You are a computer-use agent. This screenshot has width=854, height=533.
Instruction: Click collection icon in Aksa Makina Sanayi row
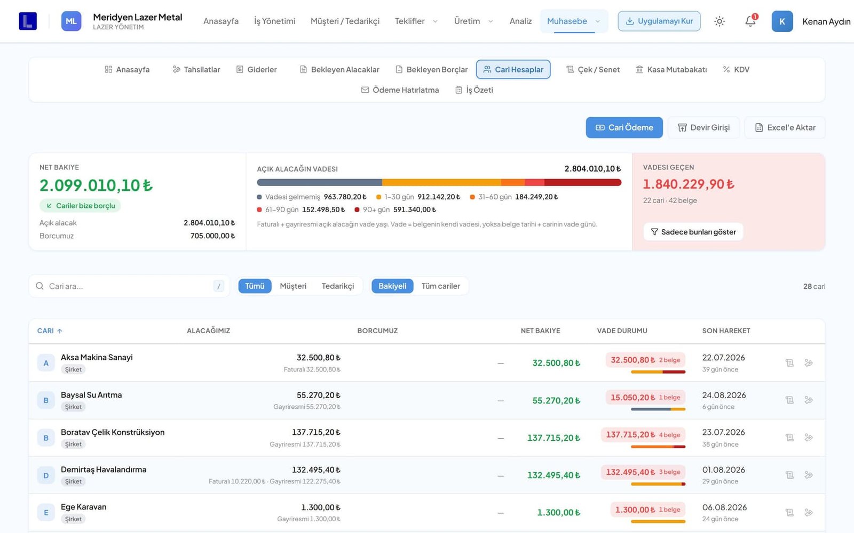point(809,363)
